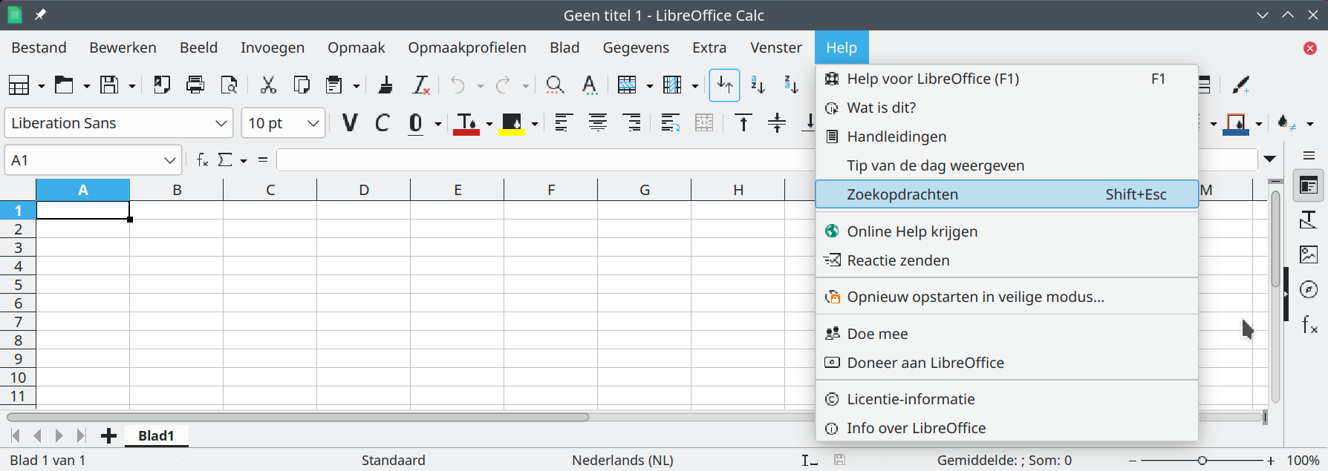Open the paste options dropdown arrow
The height and width of the screenshot is (471, 1328).
pos(357,86)
